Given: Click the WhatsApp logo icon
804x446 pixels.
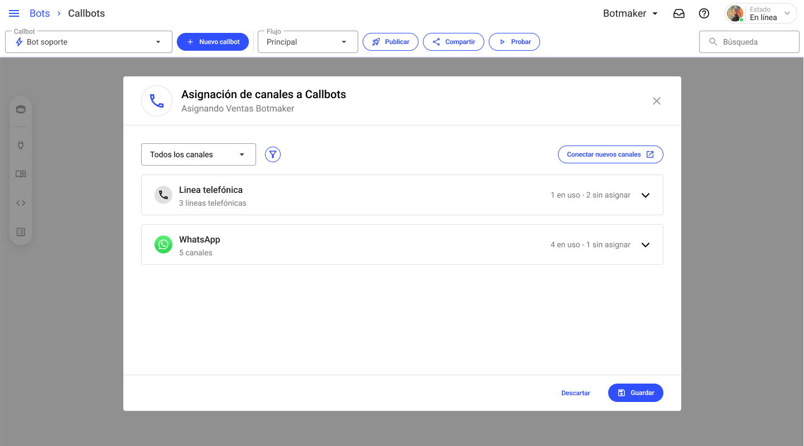Looking at the screenshot, I should pyautogui.click(x=163, y=245).
